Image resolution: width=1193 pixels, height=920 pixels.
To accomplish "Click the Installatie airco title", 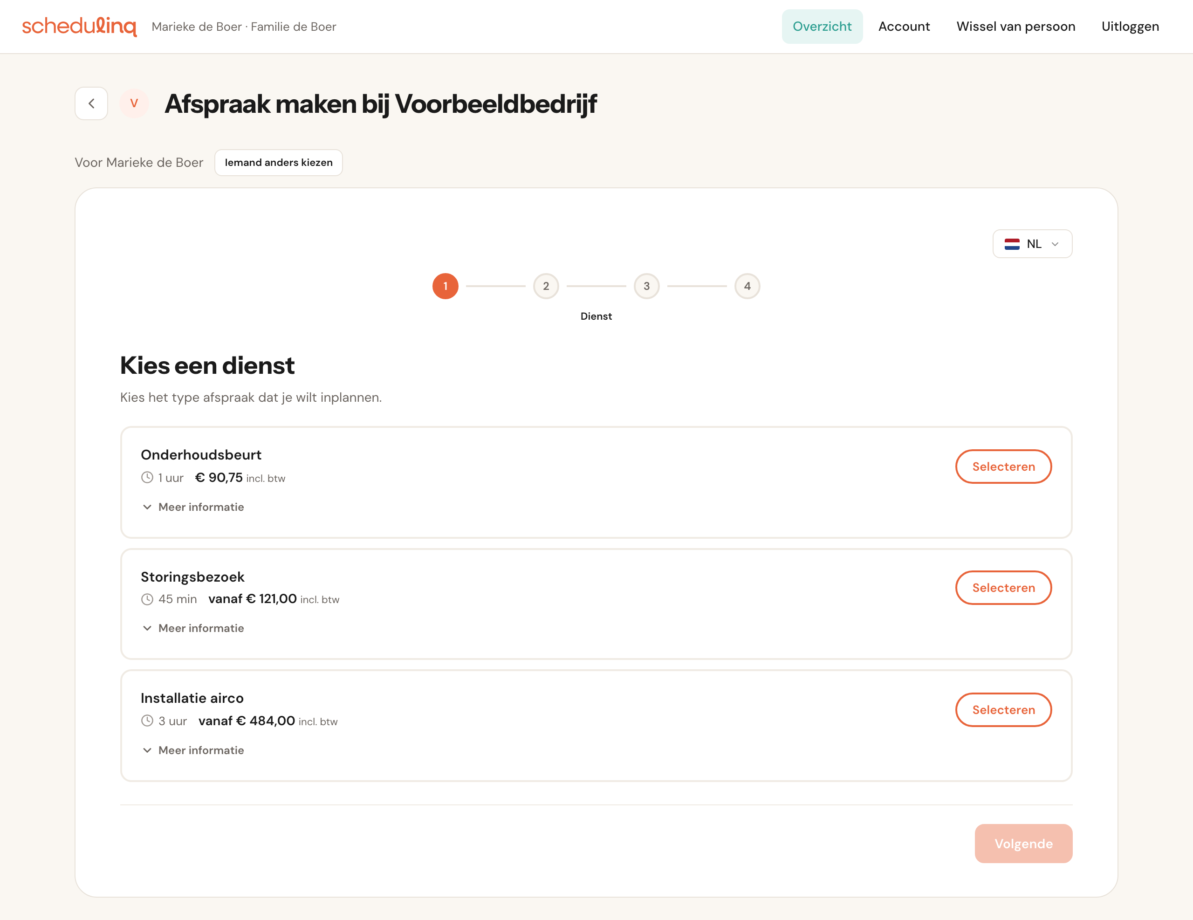I will pyautogui.click(x=192, y=698).
